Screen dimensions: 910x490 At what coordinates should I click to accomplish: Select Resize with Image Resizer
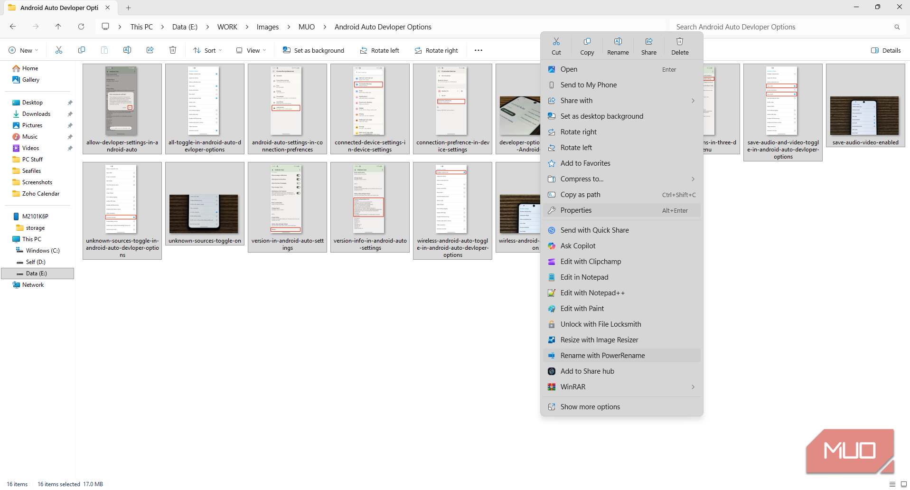click(x=621, y=340)
